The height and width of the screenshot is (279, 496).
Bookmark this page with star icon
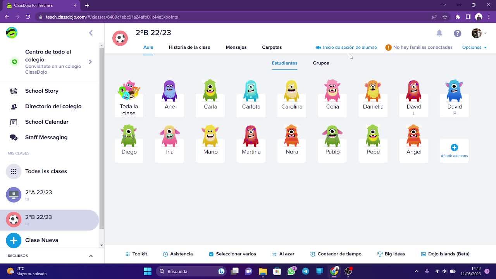pos(445,17)
